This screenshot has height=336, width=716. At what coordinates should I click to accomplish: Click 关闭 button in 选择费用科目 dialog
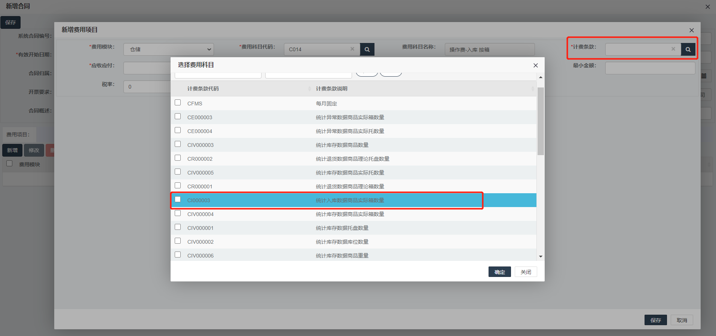click(526, 272)
